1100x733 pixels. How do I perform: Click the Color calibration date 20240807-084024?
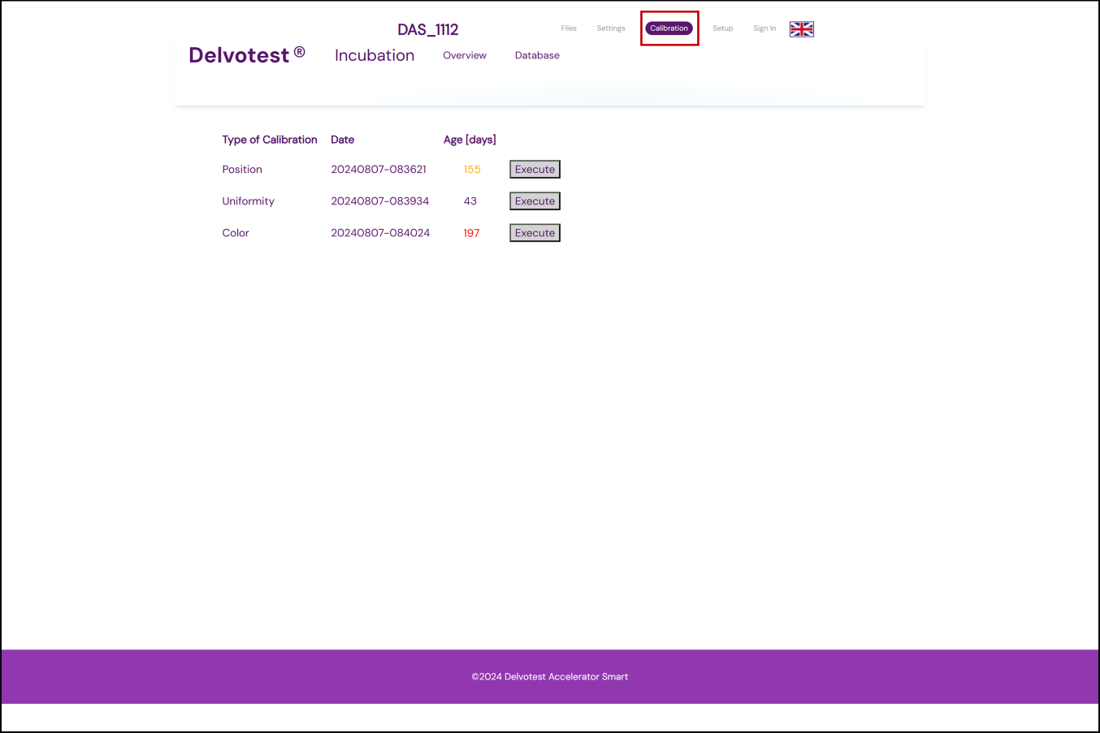pos(380,233)
